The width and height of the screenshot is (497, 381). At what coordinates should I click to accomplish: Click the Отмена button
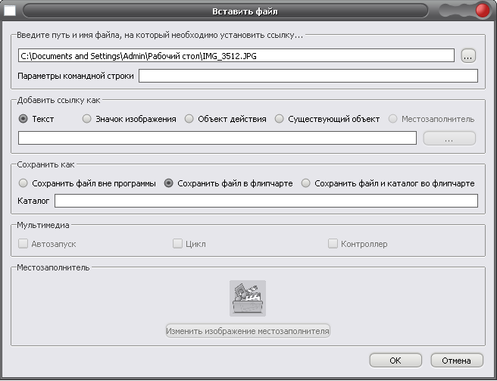click(x=456, y=361)
